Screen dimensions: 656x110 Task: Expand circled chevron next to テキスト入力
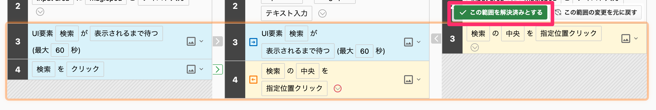tap(322, 13)
